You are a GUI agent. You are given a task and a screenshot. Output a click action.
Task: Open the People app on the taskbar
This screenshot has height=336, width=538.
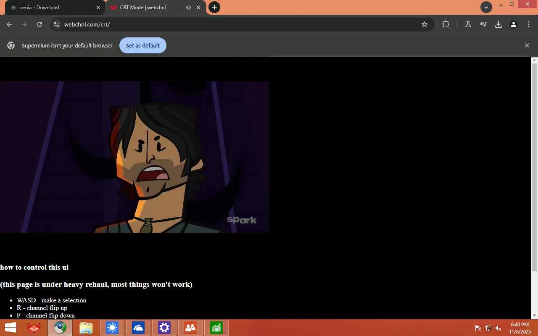tap(190, 328)
